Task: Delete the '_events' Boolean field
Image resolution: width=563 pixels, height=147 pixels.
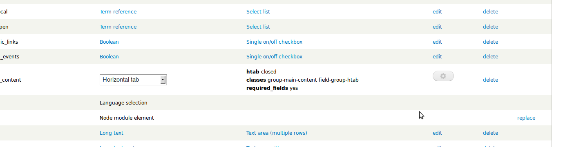Action: pos(490,57)
